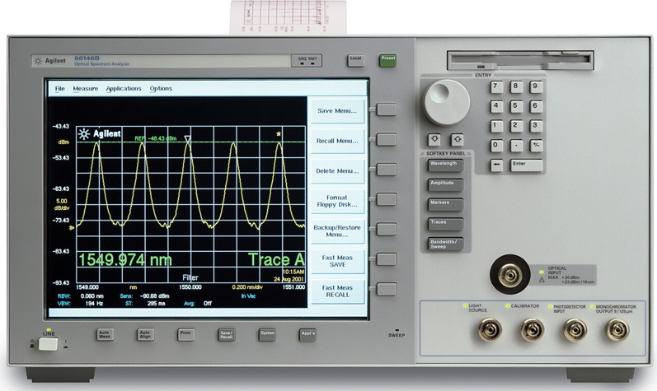Click the Trace A label
The image size is (657, 391).
276,259
